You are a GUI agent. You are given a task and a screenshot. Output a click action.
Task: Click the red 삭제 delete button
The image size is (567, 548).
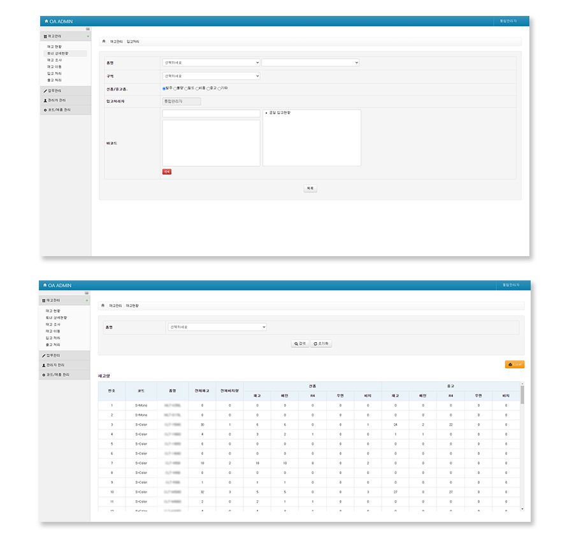tap(167, 171)
